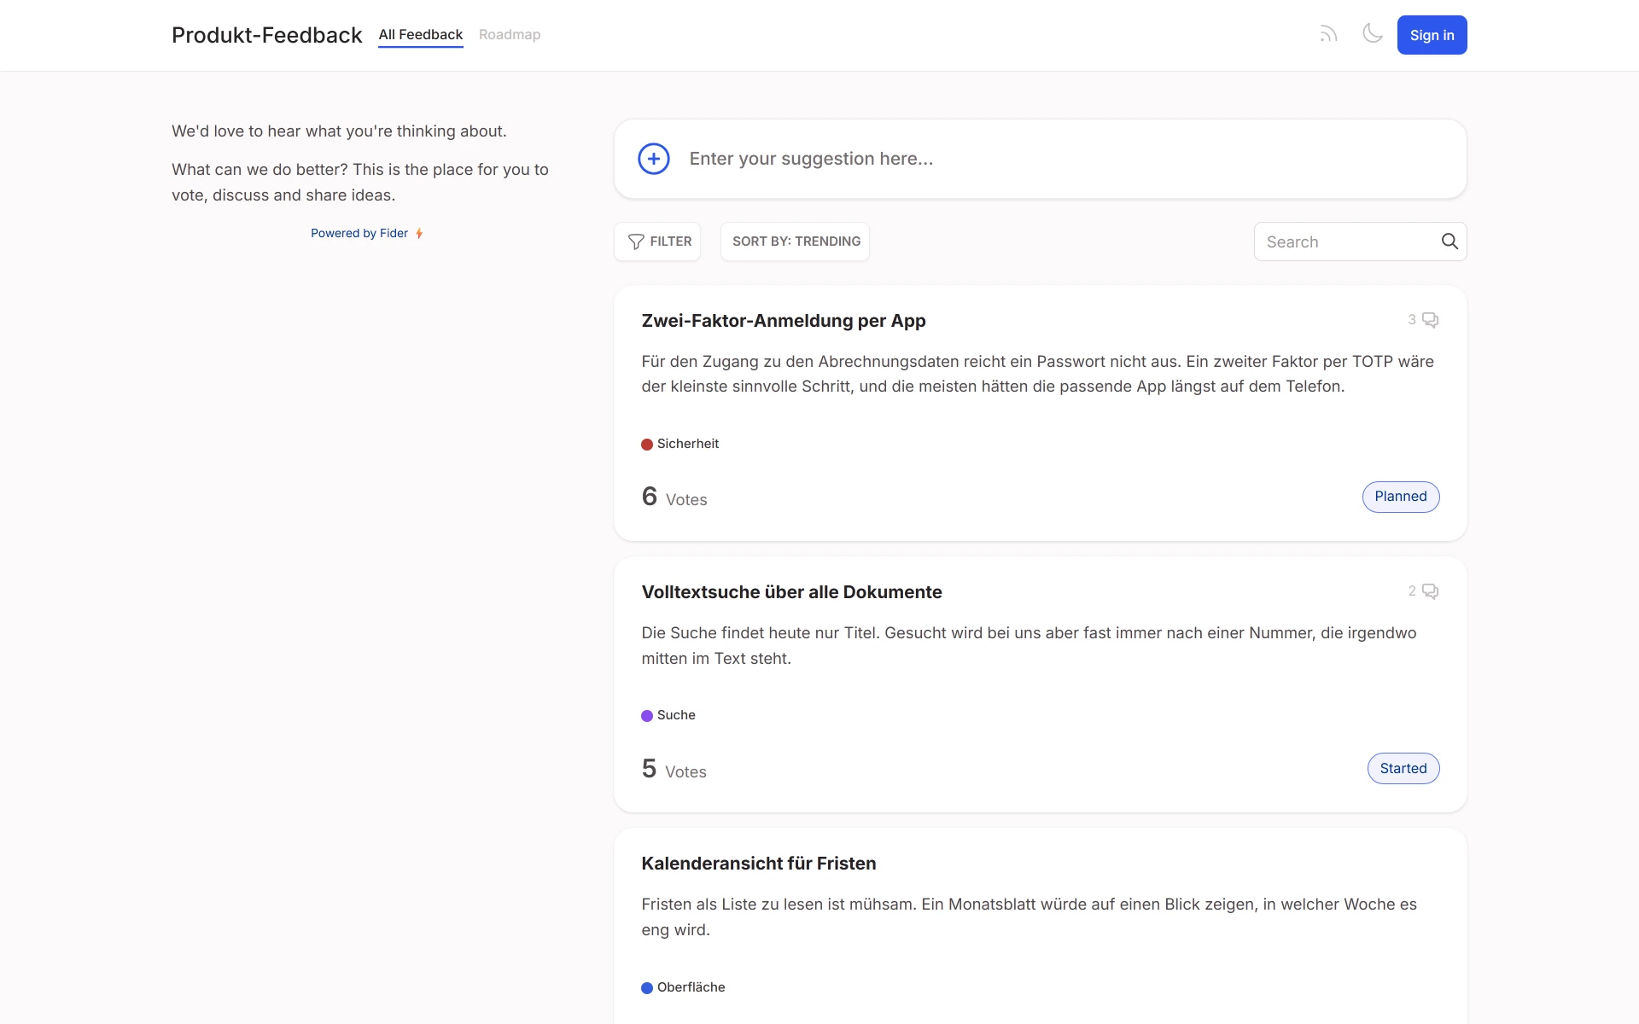
Task: Switch to the All Feedback tab
Action: [421, 35]
